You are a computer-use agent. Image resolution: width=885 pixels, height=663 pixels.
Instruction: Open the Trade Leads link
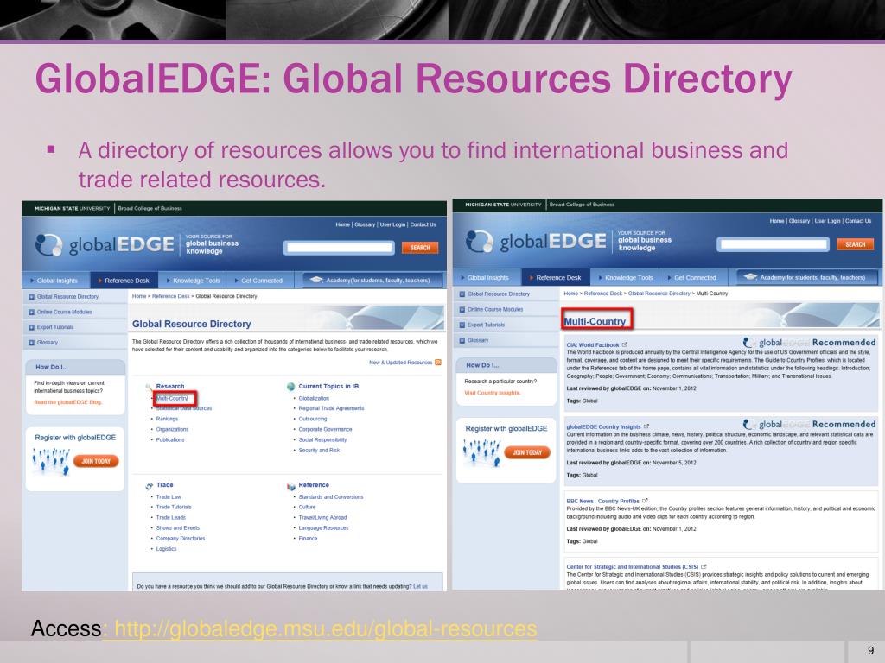(171, 517)
